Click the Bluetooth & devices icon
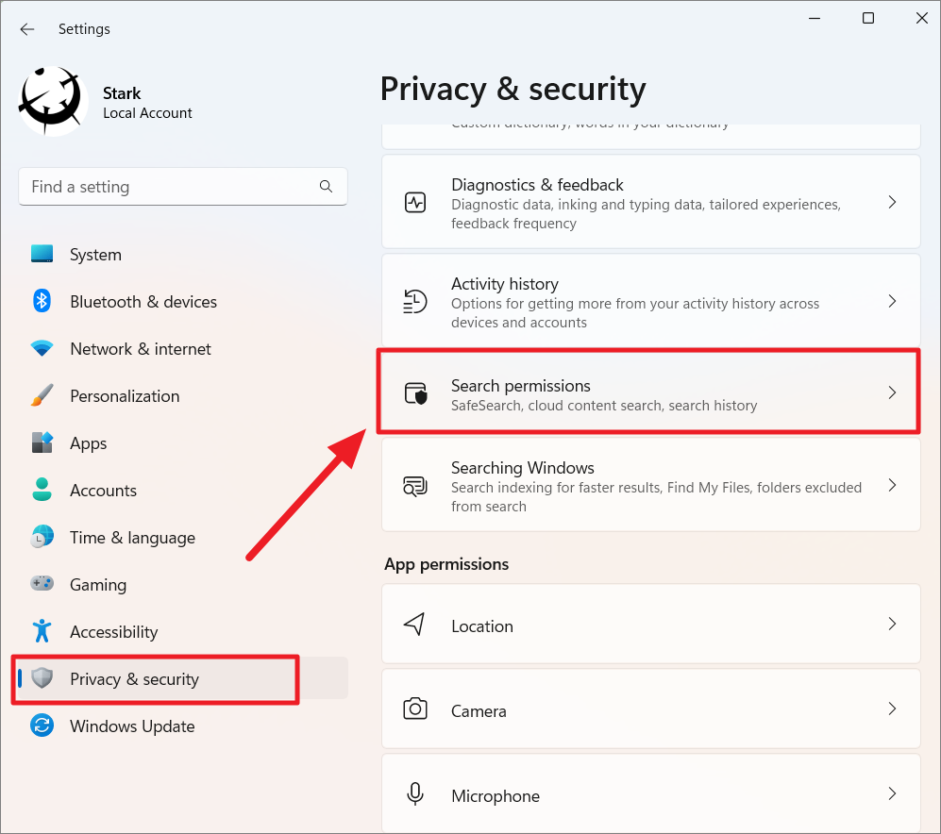941x834 pixels. click(x=42, y=301)
